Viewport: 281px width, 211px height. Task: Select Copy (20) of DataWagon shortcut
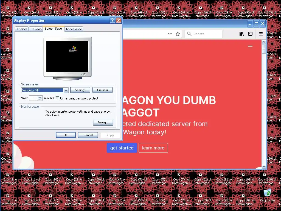(53, 179)
